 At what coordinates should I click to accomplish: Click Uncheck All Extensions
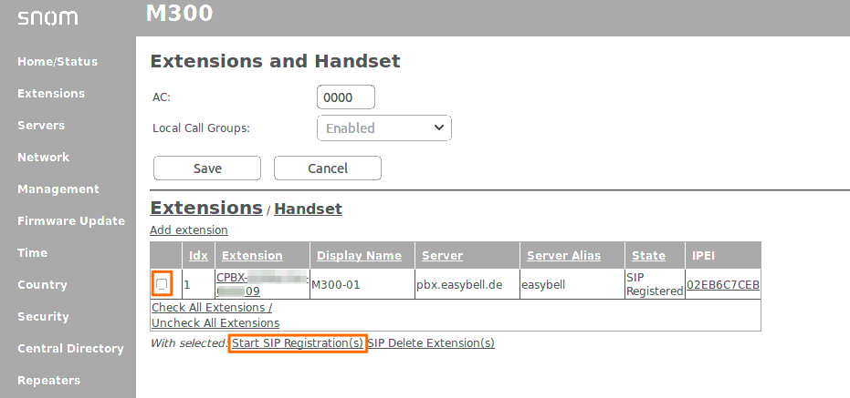[215, 323]
